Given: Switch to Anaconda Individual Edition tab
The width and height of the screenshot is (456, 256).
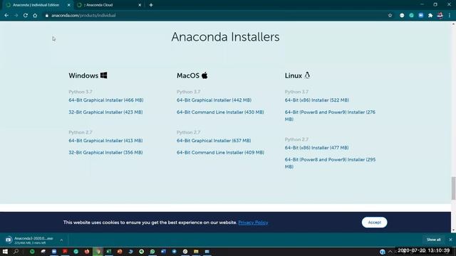Looking at the screenshot, I should click(x=36, y=5).
